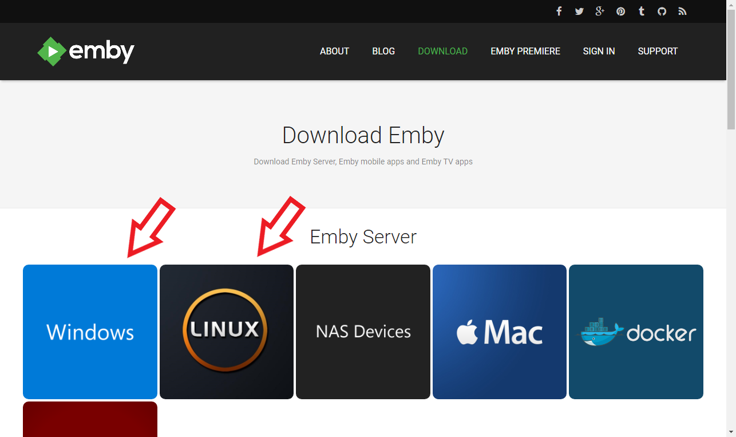Open the Tumblr social icon
Image resolution: width=736 pixels, height=437 pixels.
pyautogui.click(x=642, y=11)
